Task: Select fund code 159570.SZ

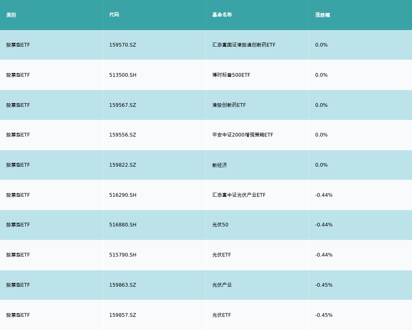Action: pyautogui.click(x=123, y=45)
